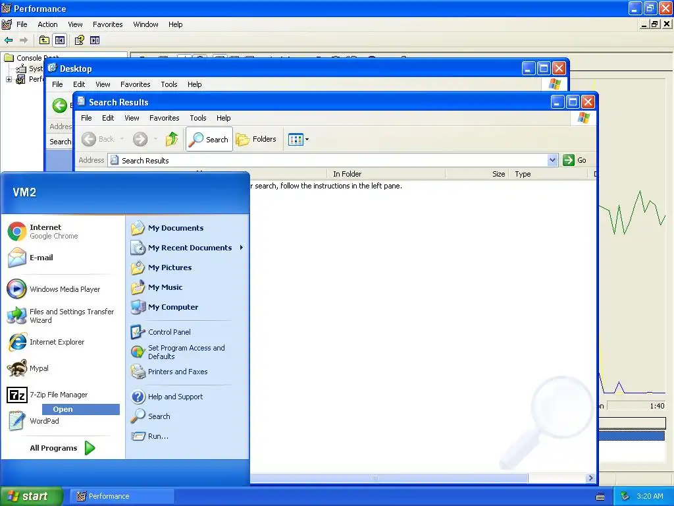
Task: Click the Help icon in the Performance toolbar
Action: [79, 40]
